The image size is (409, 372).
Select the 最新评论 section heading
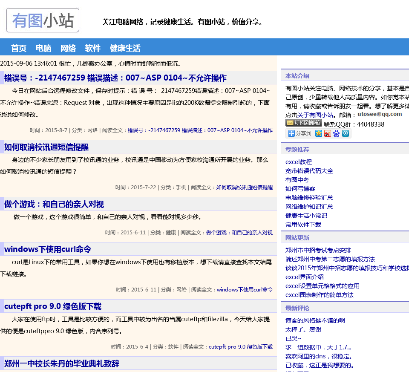297,308
